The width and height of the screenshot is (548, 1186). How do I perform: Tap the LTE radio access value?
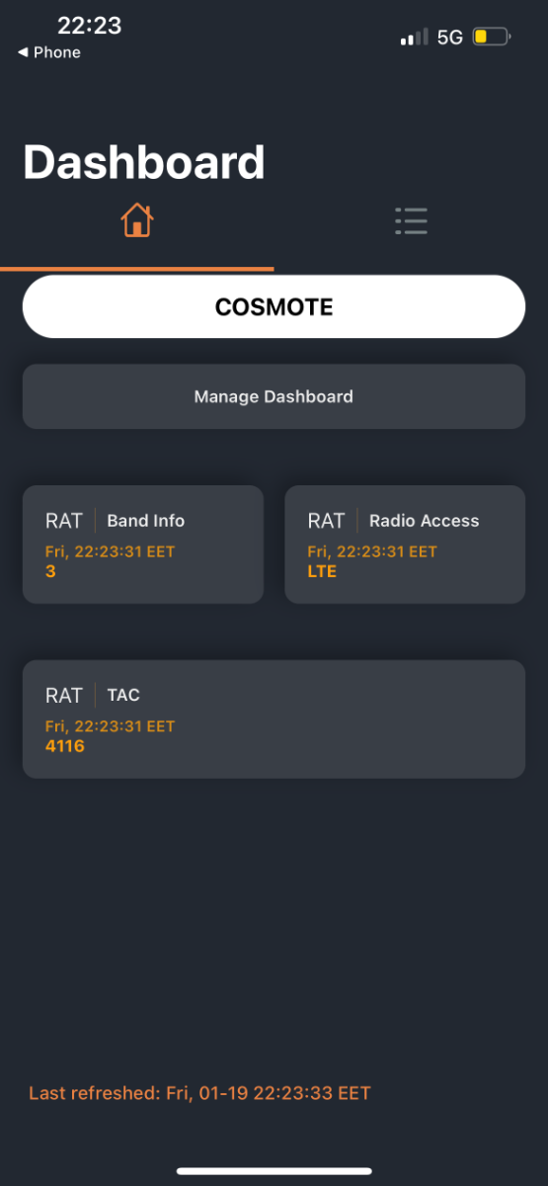pos(322,571)
